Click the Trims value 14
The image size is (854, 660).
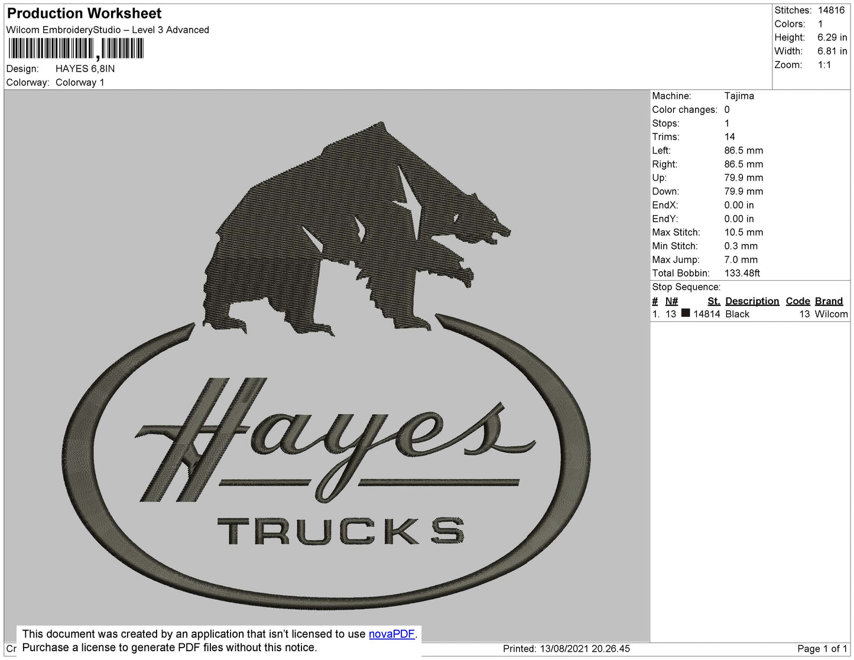pyautogui.click(x=730, y=136)
